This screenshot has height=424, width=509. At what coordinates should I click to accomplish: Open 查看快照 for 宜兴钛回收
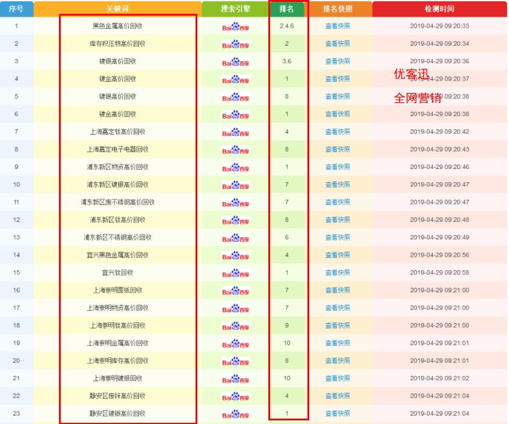(x=338, y=272)
